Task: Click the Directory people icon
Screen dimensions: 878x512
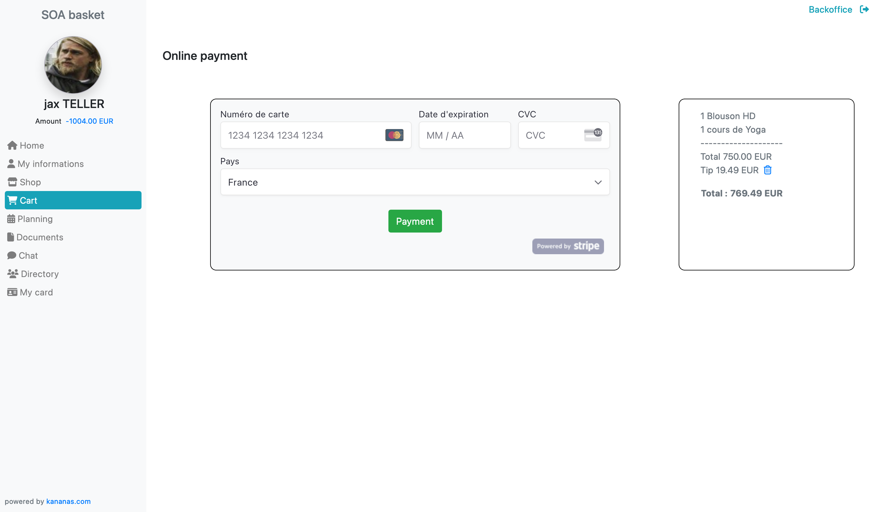Action: [13, 274]
